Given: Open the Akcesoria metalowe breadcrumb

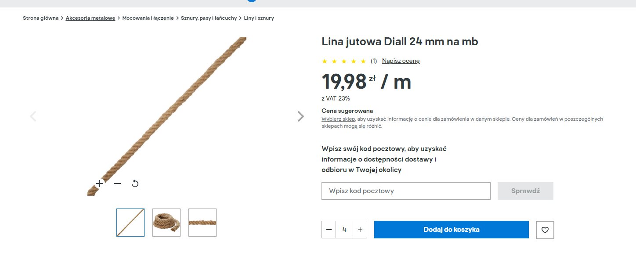Looking at the screenshot, I should (90, 18).
